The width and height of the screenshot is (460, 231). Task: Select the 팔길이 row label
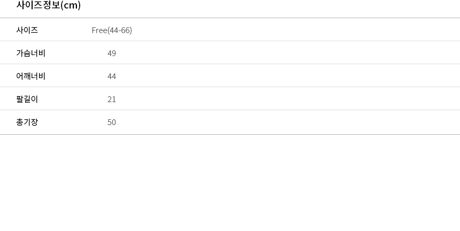[x=27, y=99]
